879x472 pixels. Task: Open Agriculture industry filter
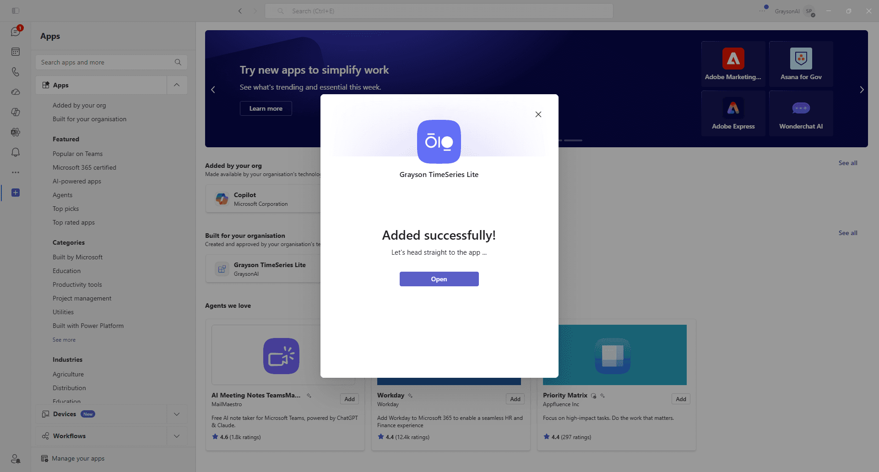68,374
